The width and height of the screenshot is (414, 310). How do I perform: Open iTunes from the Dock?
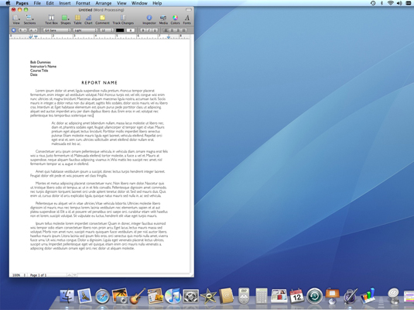click(173, 296)
